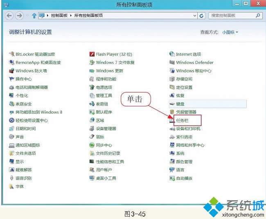Click the 程序和功能 icon

point(92,79)
